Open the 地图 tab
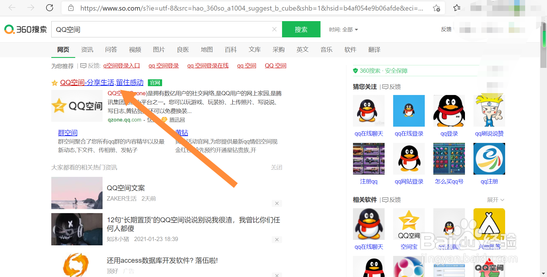 (207, 50)
